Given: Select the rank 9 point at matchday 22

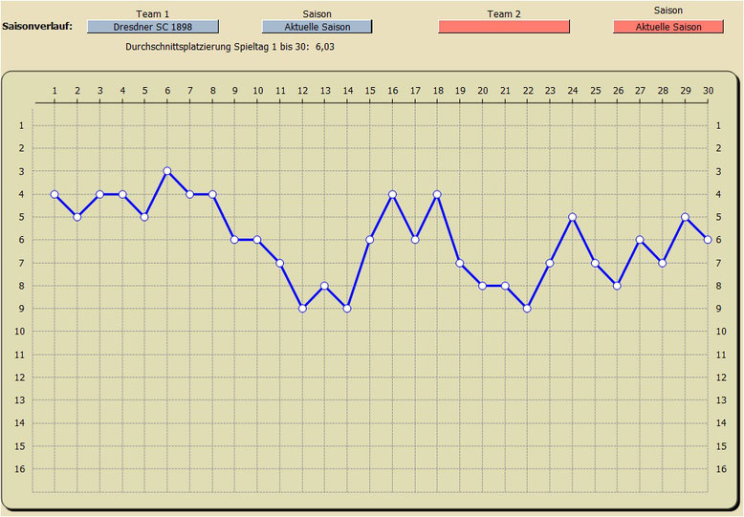Looking at the screenshot, I should 527,309.
